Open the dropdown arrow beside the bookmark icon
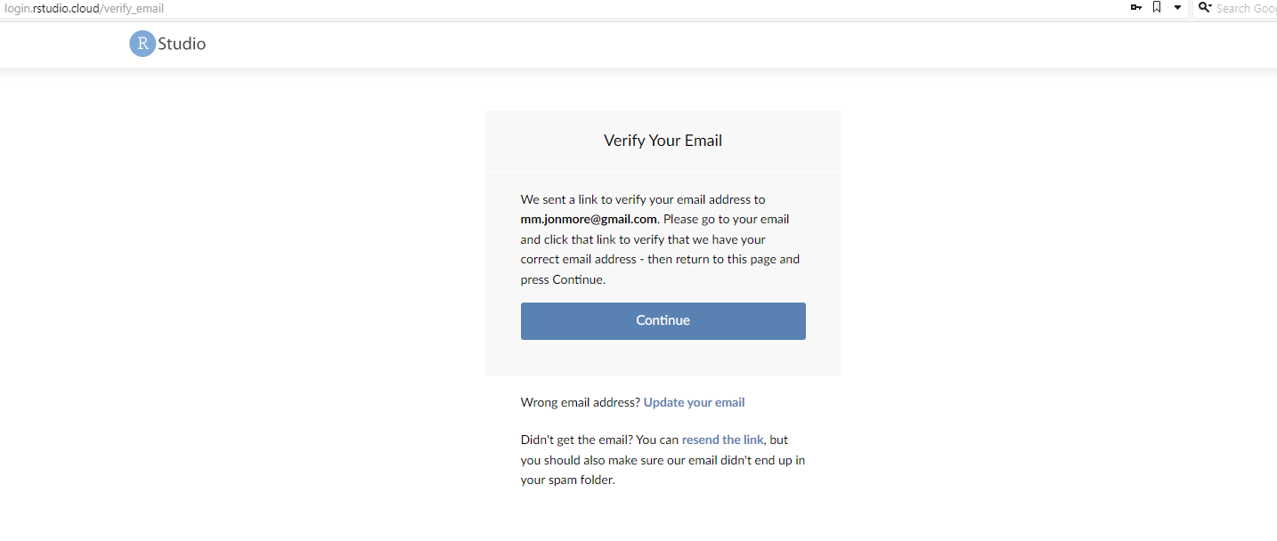1277x541 pixels. (1177, 8)
